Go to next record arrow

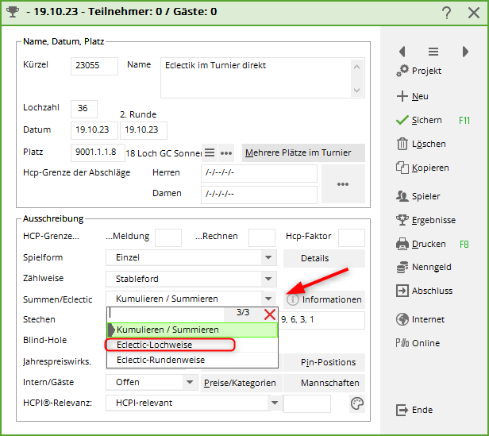(x=465, y=52)
